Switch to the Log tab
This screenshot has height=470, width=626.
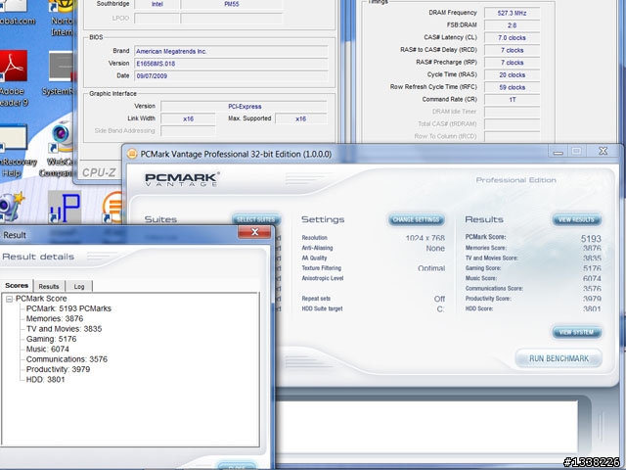(79, 286)
